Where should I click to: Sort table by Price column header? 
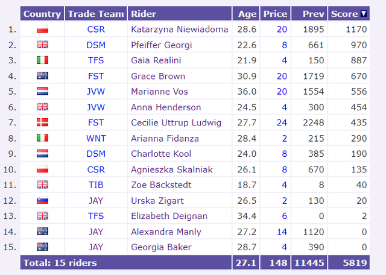(275, 14)
